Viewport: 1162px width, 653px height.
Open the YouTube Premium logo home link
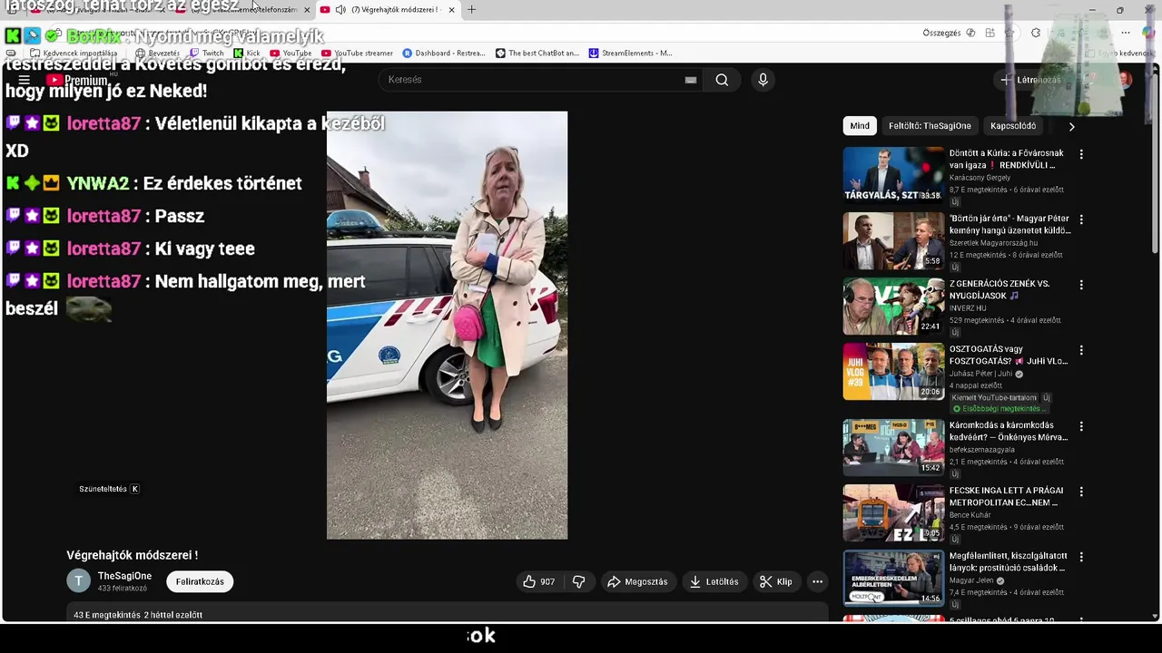[x=77, y=80]
